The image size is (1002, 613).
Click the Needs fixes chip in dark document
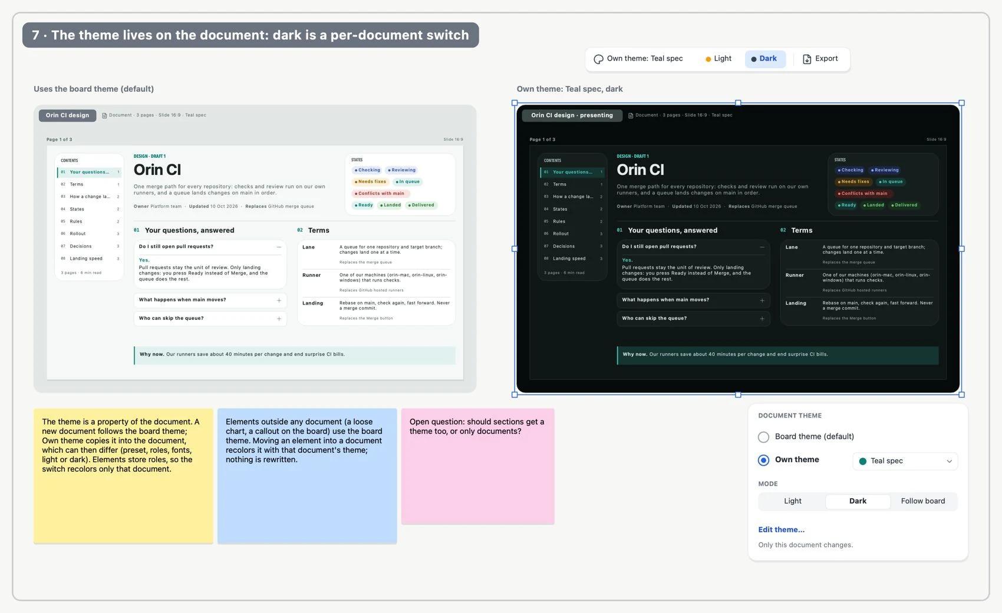tap(853, 182)
